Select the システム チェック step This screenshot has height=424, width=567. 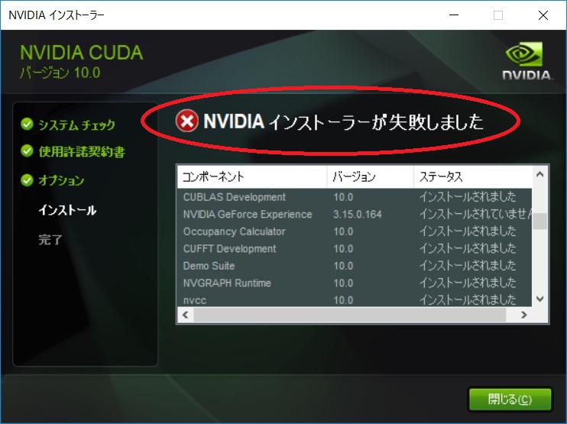(76, 125)
